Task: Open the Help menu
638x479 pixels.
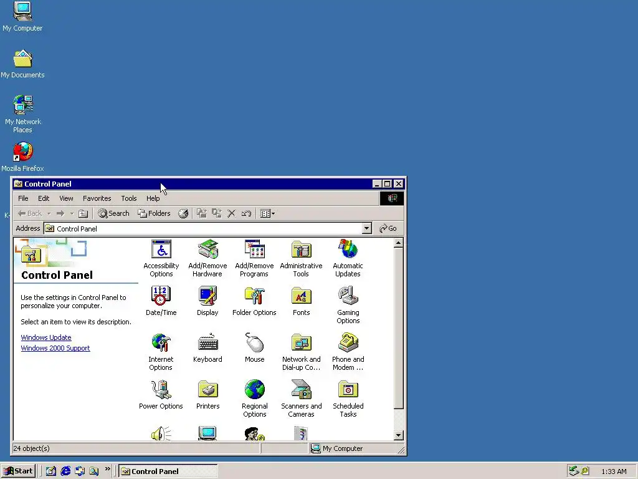Action: coord(153,198)
